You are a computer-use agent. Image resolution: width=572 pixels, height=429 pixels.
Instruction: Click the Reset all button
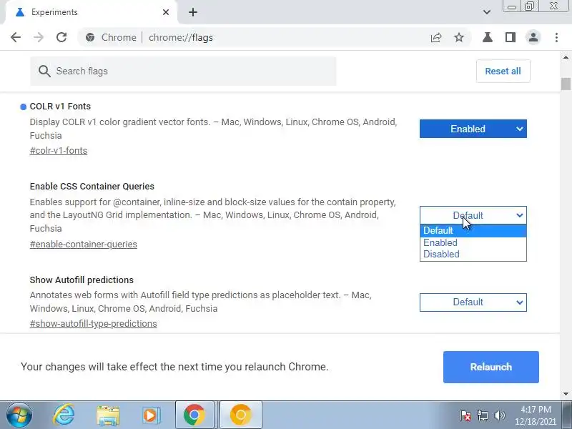503,71
